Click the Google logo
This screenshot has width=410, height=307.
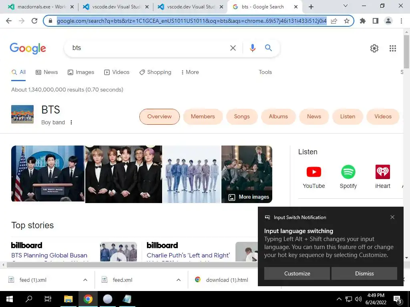point(28,48)
